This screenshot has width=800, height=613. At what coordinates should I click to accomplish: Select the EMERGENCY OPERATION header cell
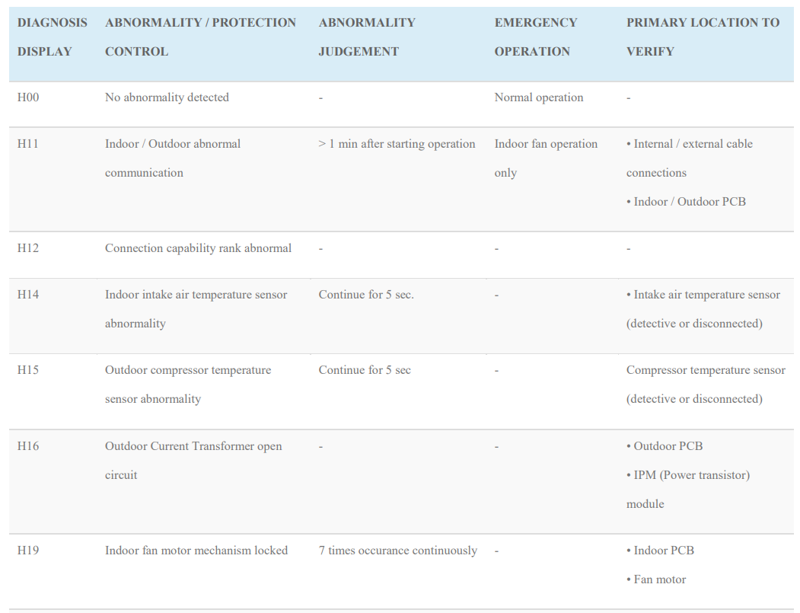[536, 37]
